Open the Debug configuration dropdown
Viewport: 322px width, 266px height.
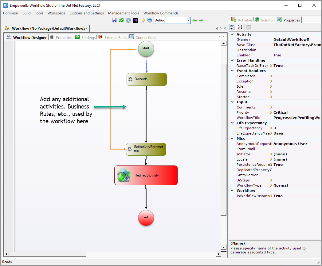pos(188,20)
